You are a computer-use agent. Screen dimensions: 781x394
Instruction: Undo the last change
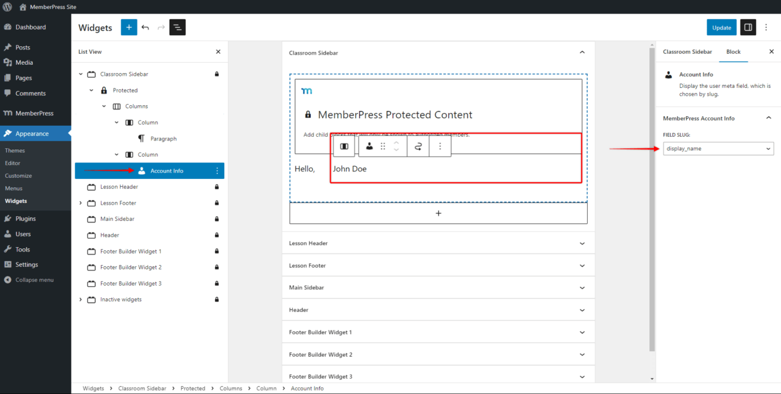(x=145, y=28)
